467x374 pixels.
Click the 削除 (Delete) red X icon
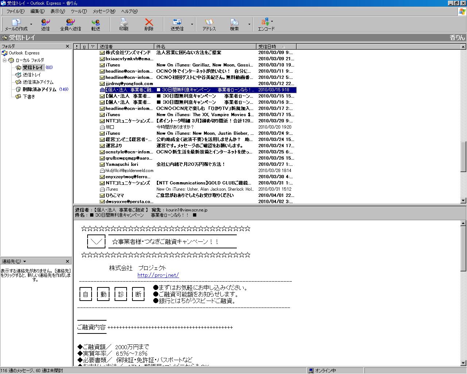pos(149,24)
